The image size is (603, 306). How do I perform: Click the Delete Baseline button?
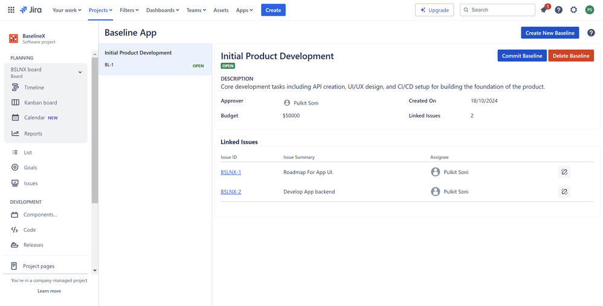click(x=571, y=56)
